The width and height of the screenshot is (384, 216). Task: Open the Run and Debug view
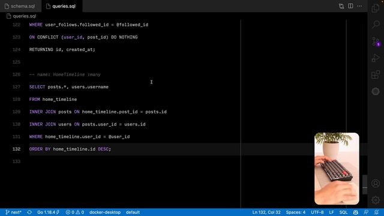(376, 58)
